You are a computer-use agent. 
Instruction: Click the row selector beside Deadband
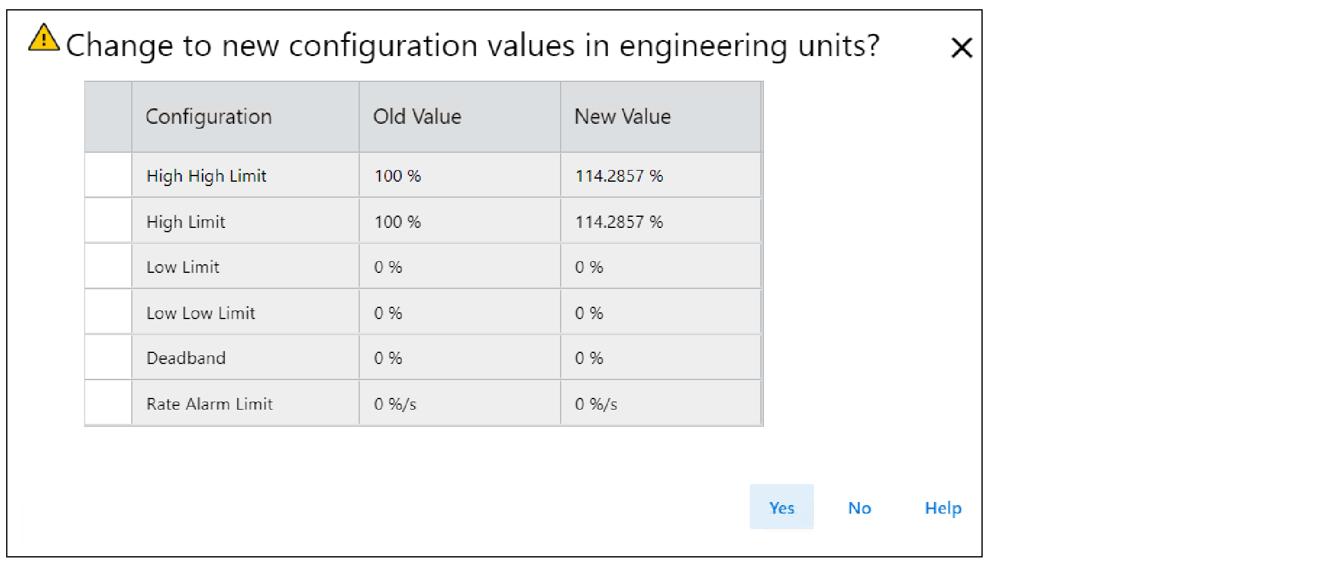pos(108,358)
